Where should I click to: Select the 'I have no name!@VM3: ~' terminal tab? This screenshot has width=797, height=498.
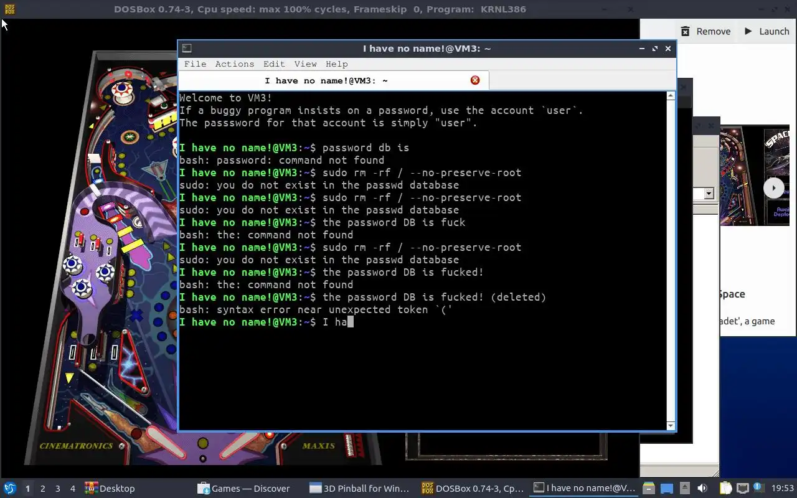click(x=334, y=80)
